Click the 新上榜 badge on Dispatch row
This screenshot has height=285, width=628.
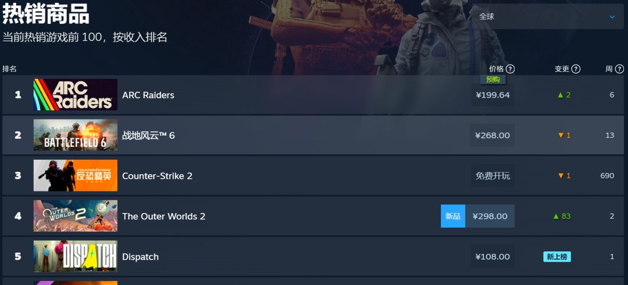click(x=556, y=257)
